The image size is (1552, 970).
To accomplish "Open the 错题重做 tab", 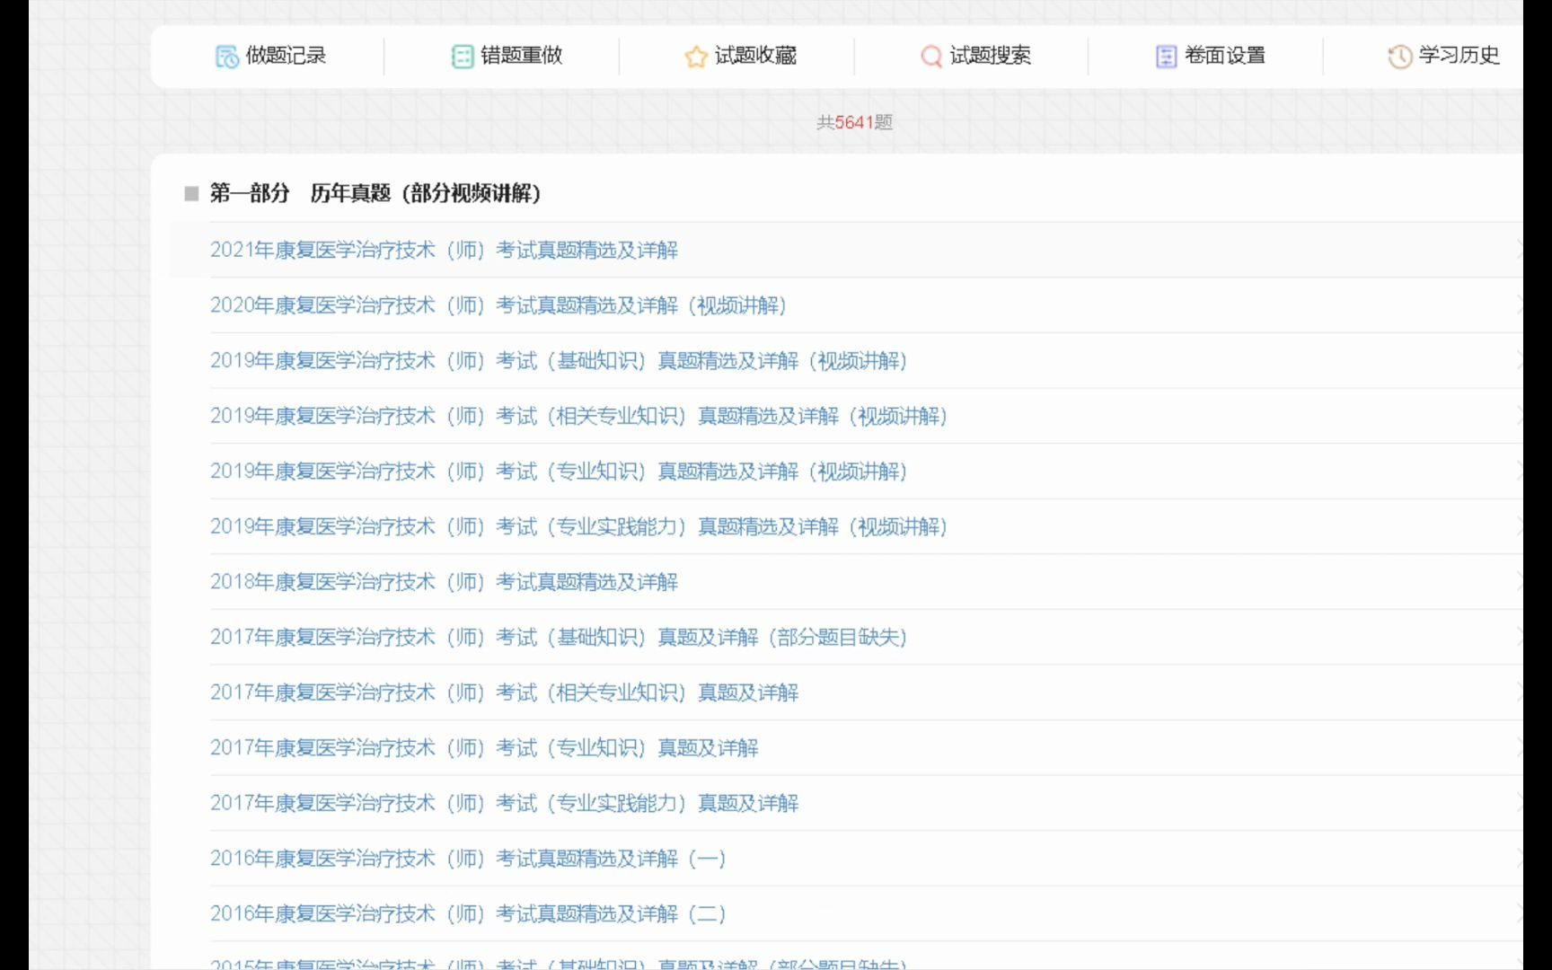I will 507,56.
